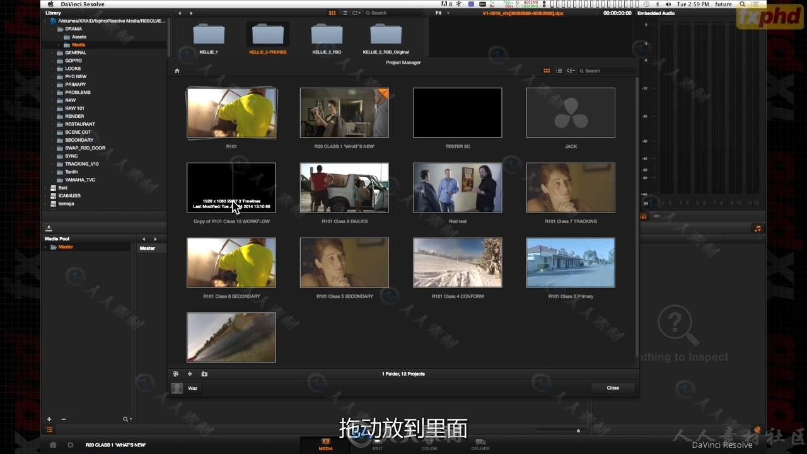Open Project Manager sort order dropdown
This screenshot has width=807, height=454.
(571, 71)
